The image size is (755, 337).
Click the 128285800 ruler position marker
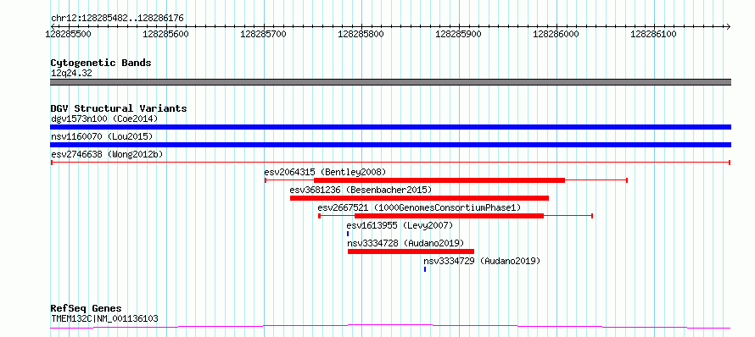pyautogui.click(x=361, y=34)
